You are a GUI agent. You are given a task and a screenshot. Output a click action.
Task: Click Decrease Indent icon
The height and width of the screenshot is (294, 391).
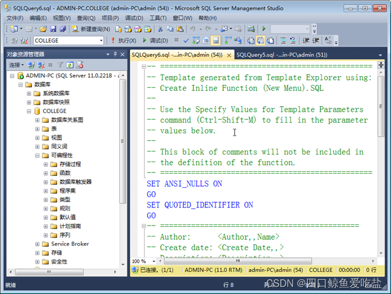pos(306,41)
